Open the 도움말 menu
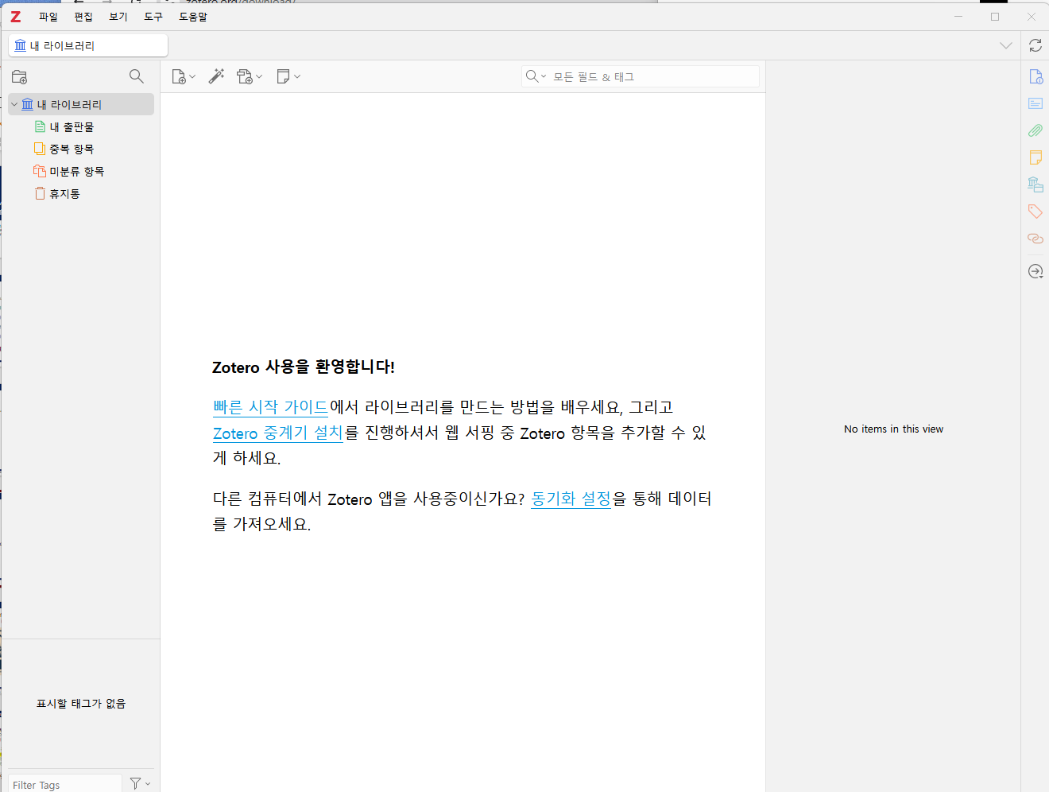The width and height of the screenshot is (1049, 792). [x=193, y=17]
